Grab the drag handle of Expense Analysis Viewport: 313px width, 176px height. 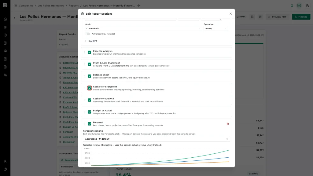tap(84, 52)
